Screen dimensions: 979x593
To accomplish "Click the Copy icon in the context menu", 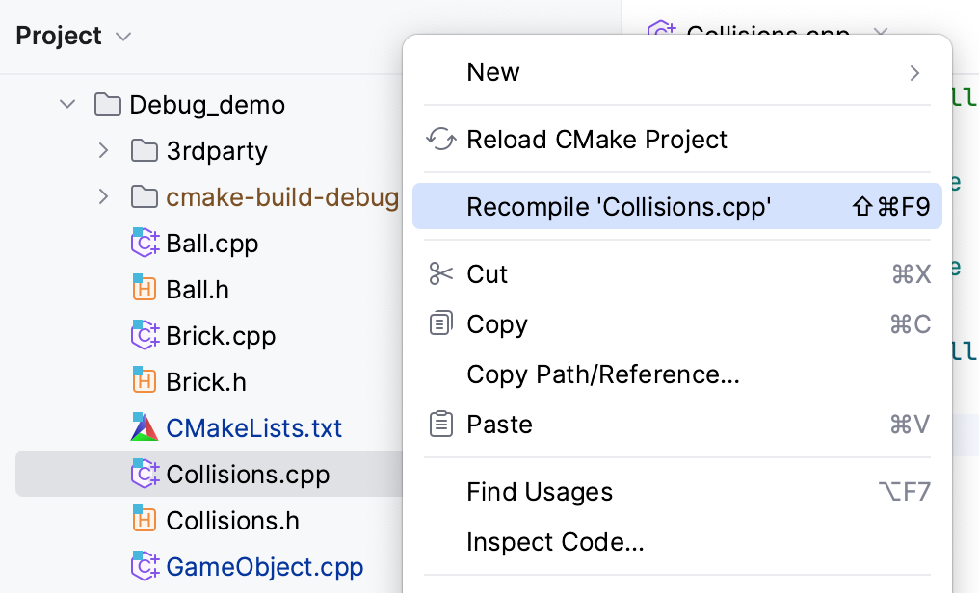I will point(440,323).
